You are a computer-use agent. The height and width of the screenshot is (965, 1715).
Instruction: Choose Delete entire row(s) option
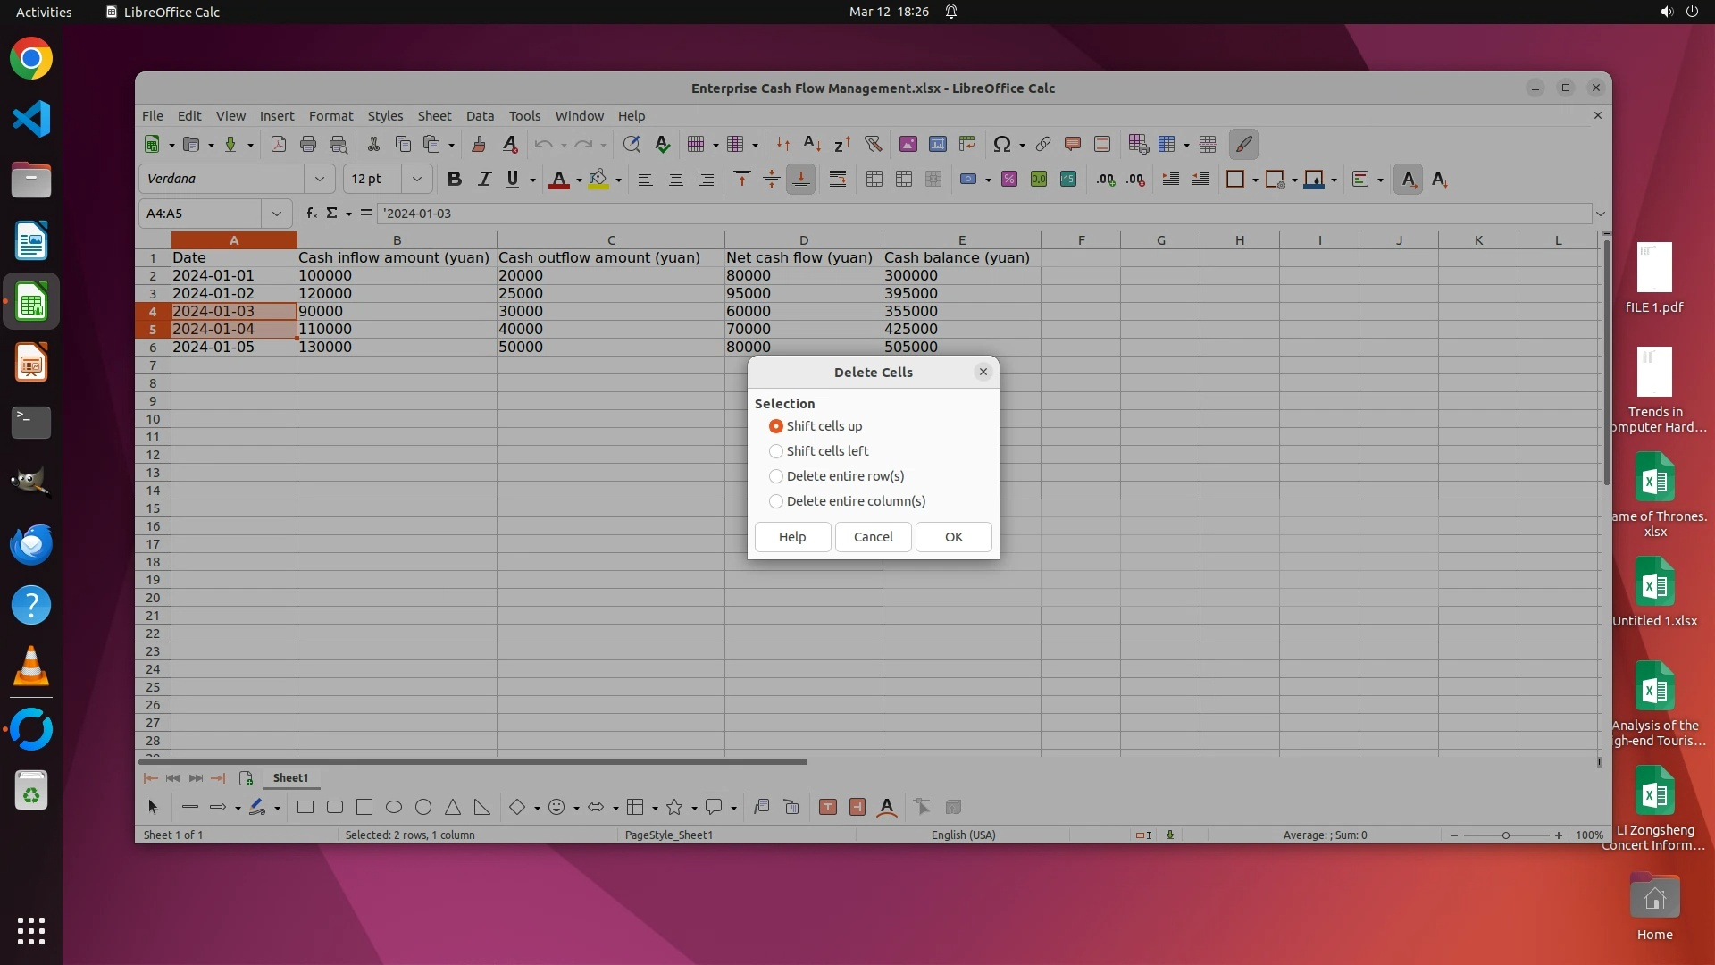click(x=776, y=476)
